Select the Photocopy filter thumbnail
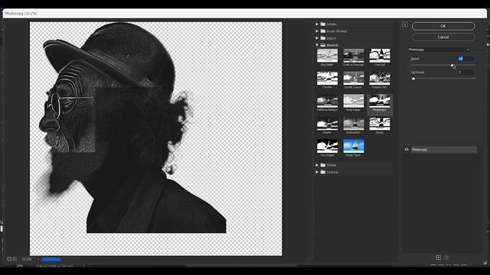This screenshot has height=275, width=490. click(x=380, y=101)
